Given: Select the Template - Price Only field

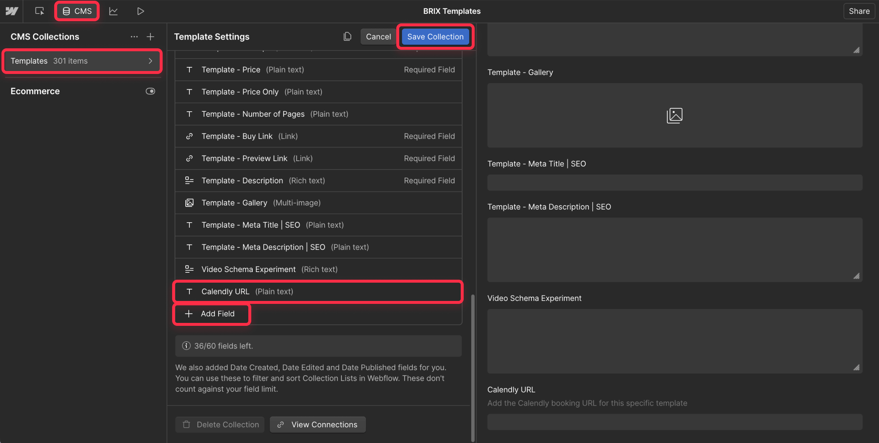Looking at the screenshot, I should coord(318,92).
